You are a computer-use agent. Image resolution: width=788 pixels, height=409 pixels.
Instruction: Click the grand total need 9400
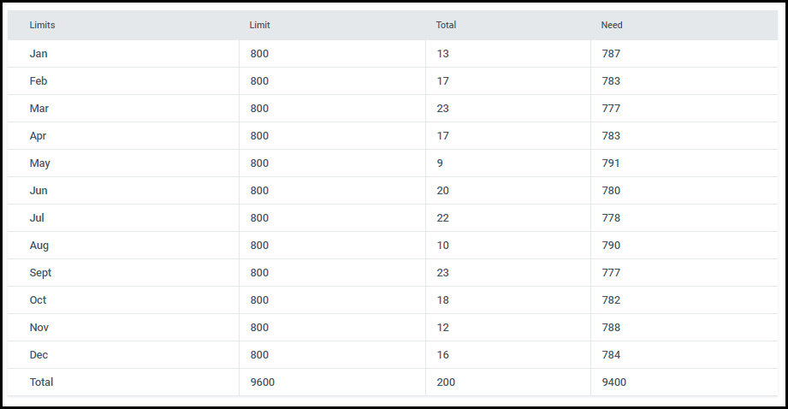[x=614, y=382]
